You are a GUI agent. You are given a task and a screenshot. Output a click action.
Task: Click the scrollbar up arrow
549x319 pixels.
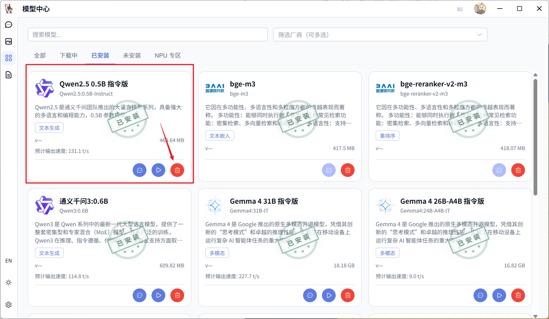(x=536, y=75)
